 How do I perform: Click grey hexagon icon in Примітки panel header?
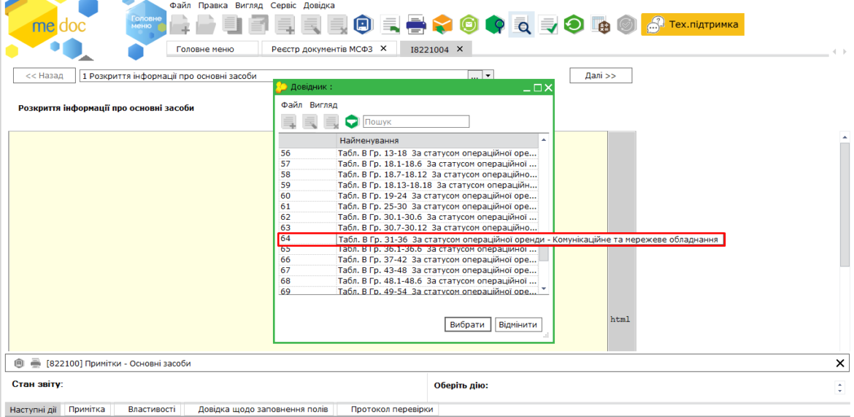point(19,363)
